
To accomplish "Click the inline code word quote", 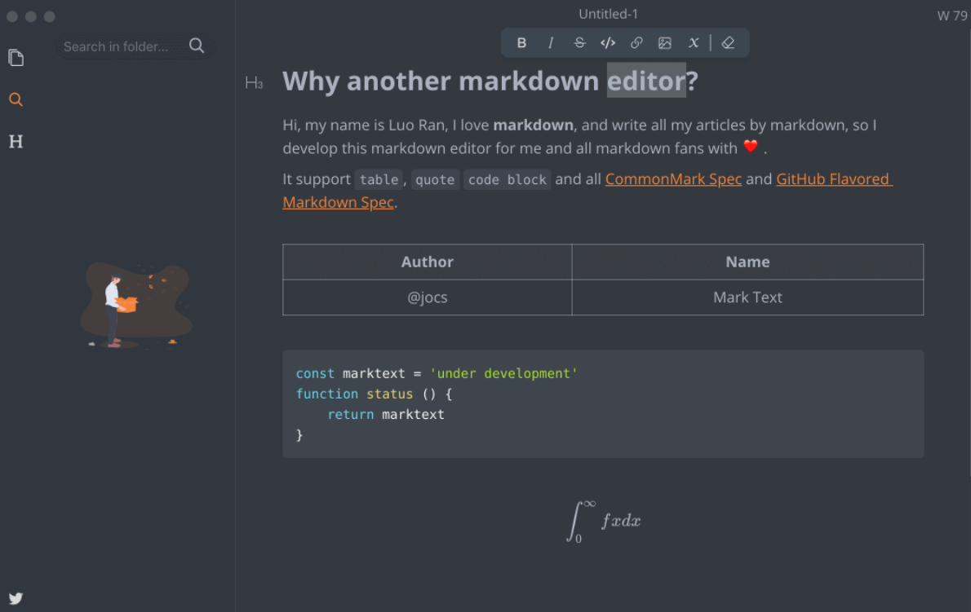I will [x=435, y=180].
